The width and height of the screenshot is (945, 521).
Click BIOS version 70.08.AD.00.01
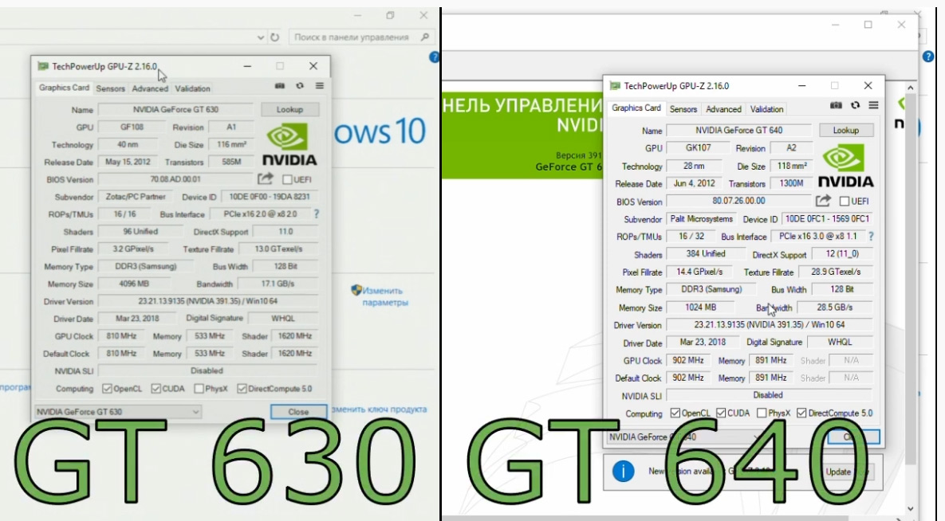pos(175,179)
